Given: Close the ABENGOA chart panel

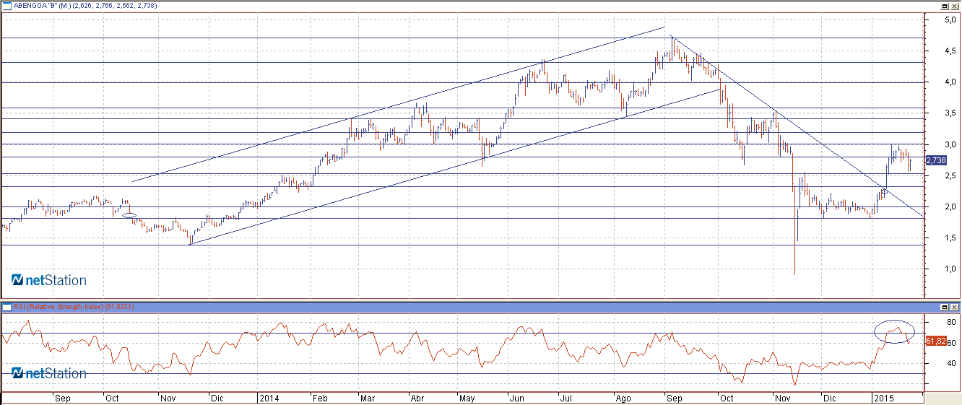Looking at the screenshot, I should coord(956,5).
